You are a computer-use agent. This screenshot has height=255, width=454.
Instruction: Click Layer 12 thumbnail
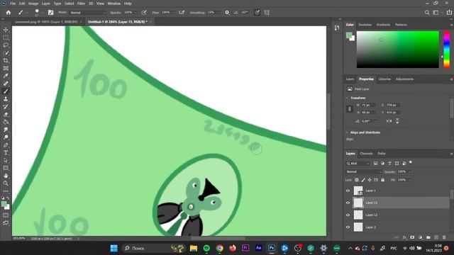(358, 215)
